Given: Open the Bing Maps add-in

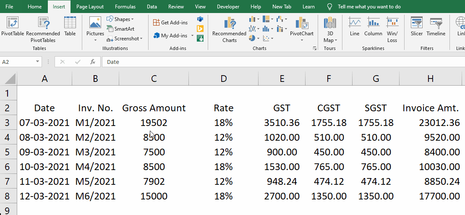Looking at the screenshot, I should pyautogui.click(x=200, y=29).
